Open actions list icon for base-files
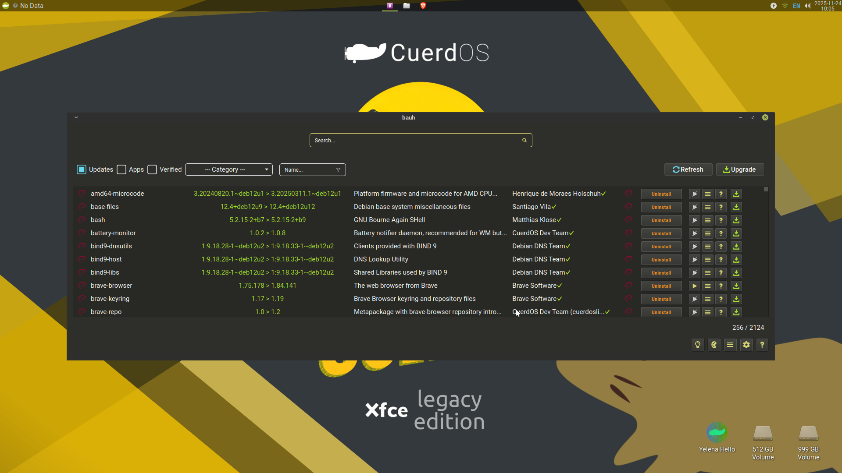842x473 pixels. [708, 207]
